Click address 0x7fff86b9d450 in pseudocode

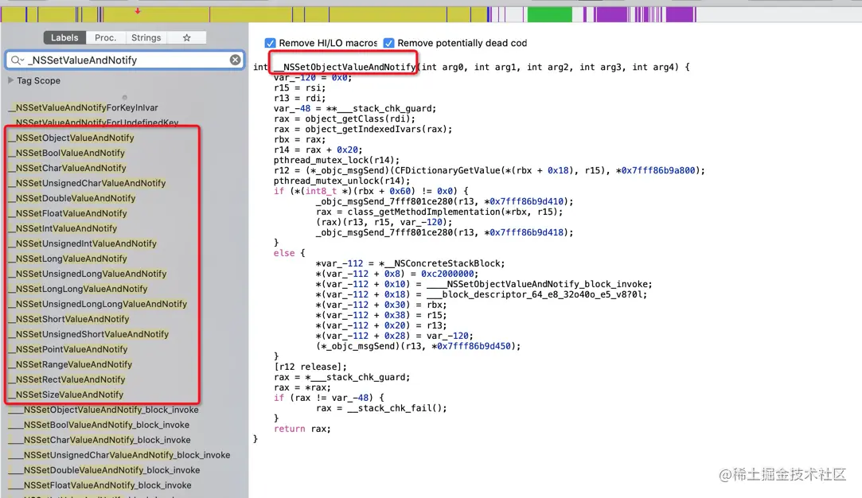pos(474,346)
